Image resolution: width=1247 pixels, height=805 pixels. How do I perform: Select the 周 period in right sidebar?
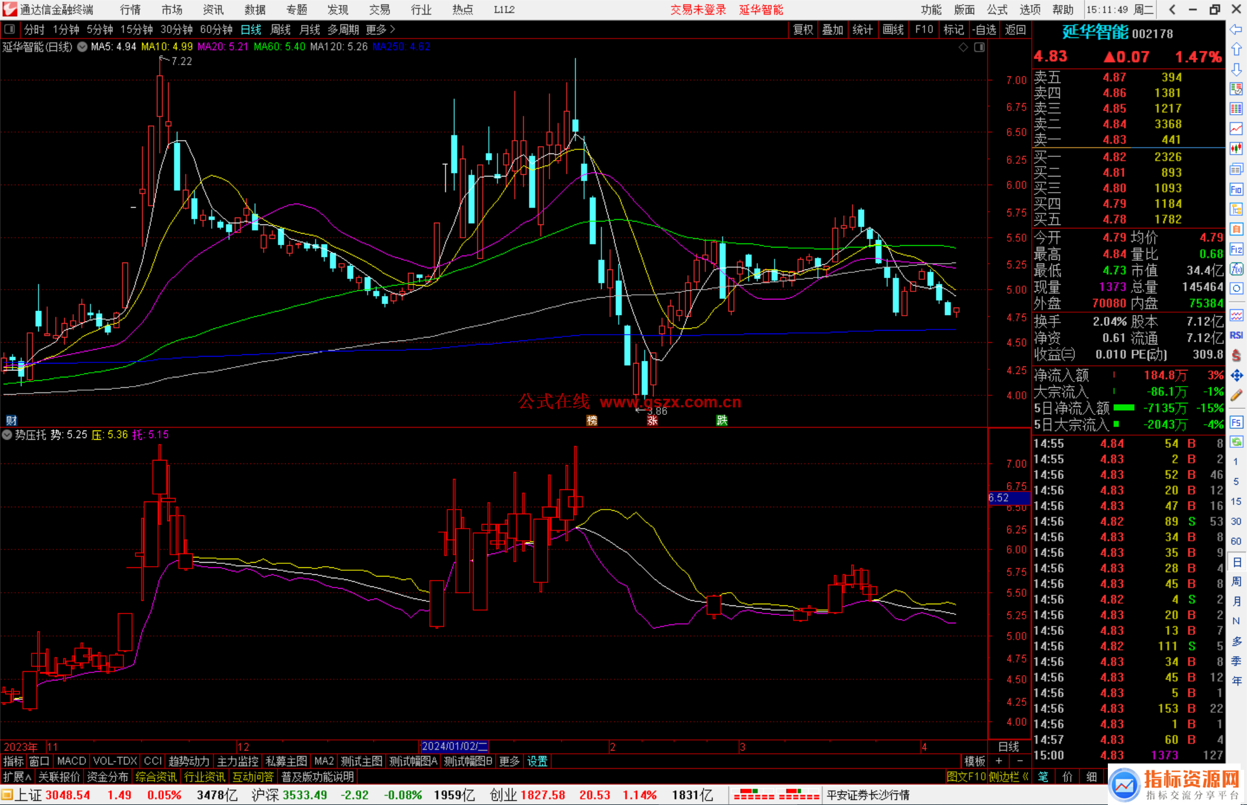(1236, 582)
